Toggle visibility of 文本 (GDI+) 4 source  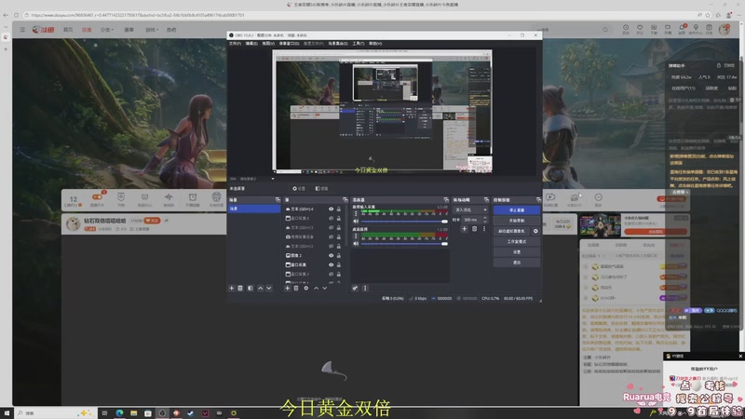(x=332, y=209)
